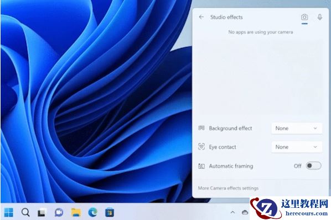Click the 'Automatic framing' label
This screenshot has width=331, height=220.
tap(231, 166)
